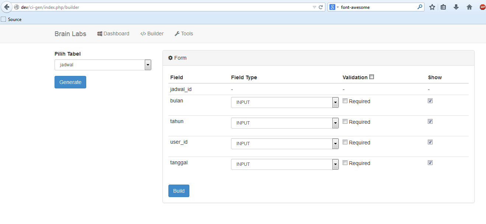
Task: Click the bookmark star in the address bar
Action: click(x=432, y=7)
